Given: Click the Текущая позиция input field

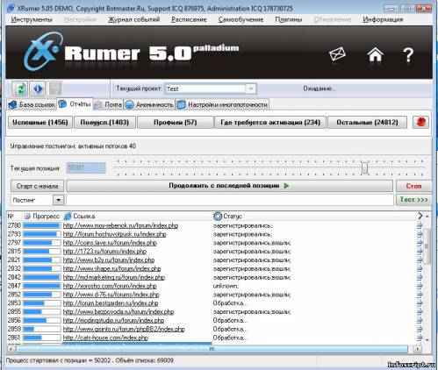Looking at the screenshot, I should pyautogui.click(x=86, y=168).
